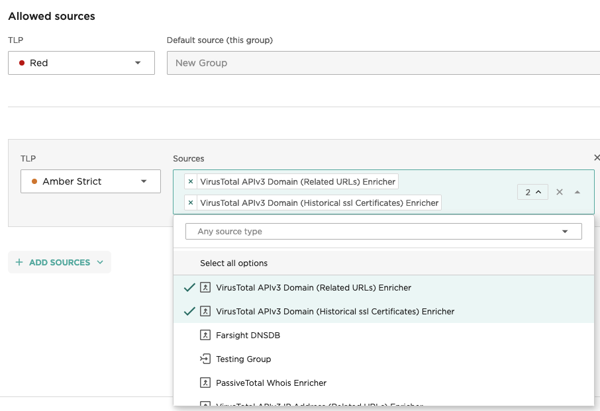600x411 pixels.
Task: Deselect the VirusTotal Related URLs Enricher option
Action: point(190,181)
